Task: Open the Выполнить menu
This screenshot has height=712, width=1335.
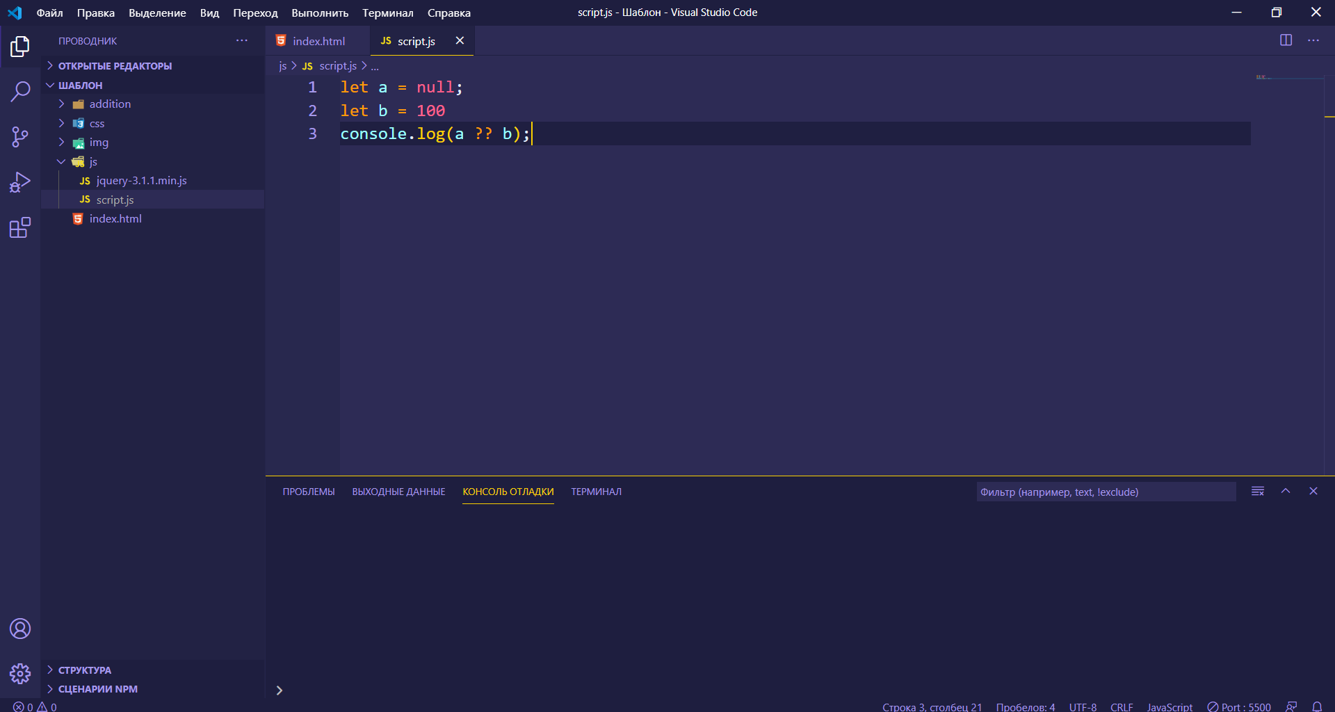Action: coord(320,13)
